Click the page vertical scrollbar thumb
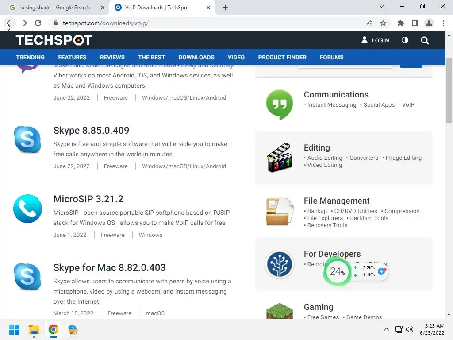The height and width of the screenshot is (340, 453). pyautogui.click(x=449, y=91)
